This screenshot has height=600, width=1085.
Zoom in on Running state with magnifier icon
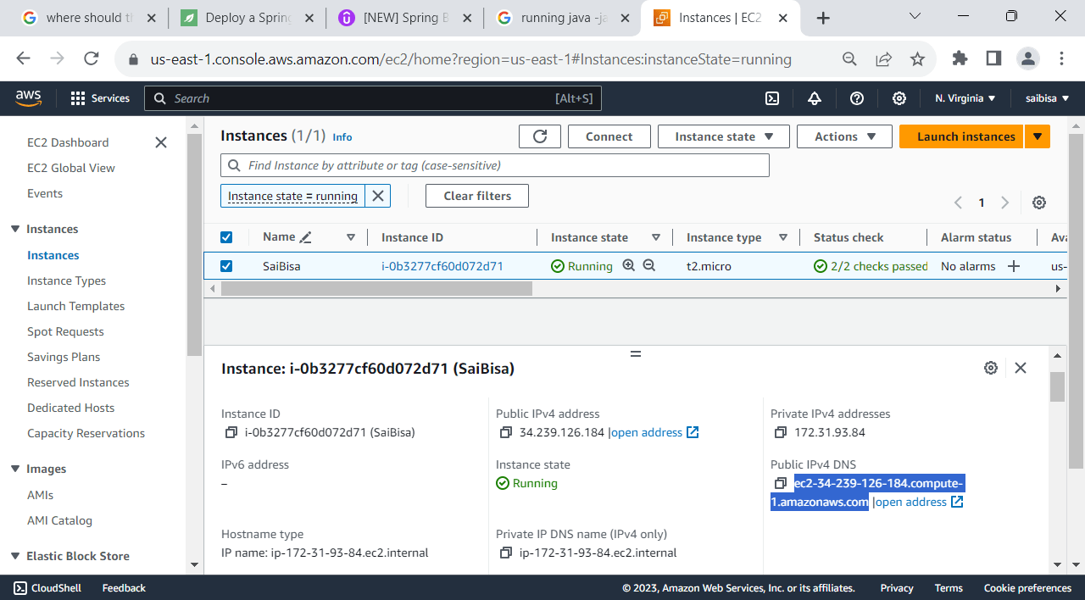(x=628, y=265)
